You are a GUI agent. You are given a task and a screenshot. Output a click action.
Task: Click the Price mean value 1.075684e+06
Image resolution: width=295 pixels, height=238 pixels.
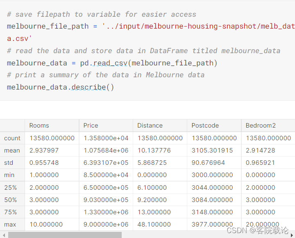(106, 150)
